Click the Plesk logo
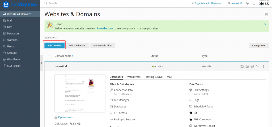This screenshot has height=127, width=272. tap(264, 3)
